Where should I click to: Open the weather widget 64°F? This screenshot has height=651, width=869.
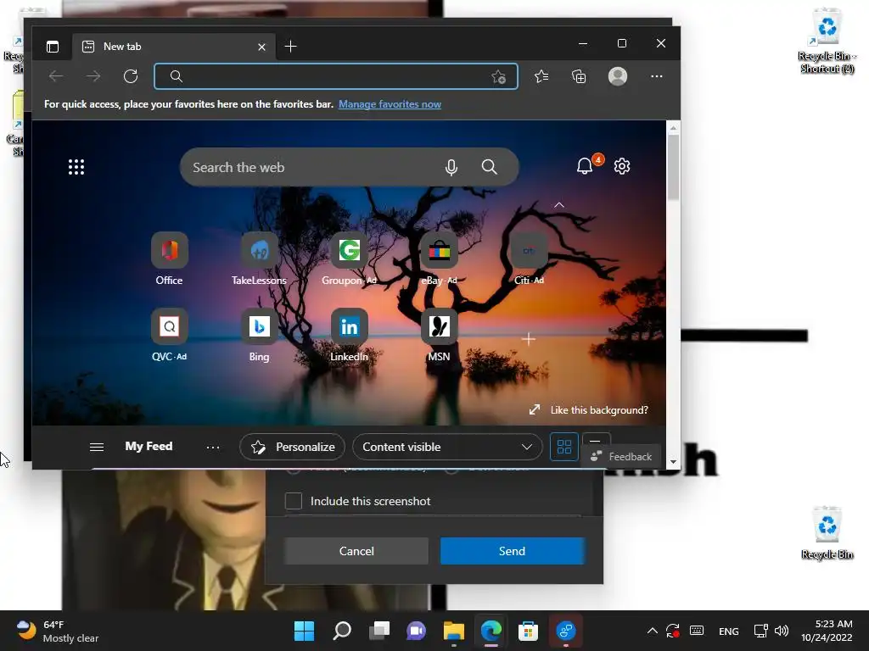58,631
